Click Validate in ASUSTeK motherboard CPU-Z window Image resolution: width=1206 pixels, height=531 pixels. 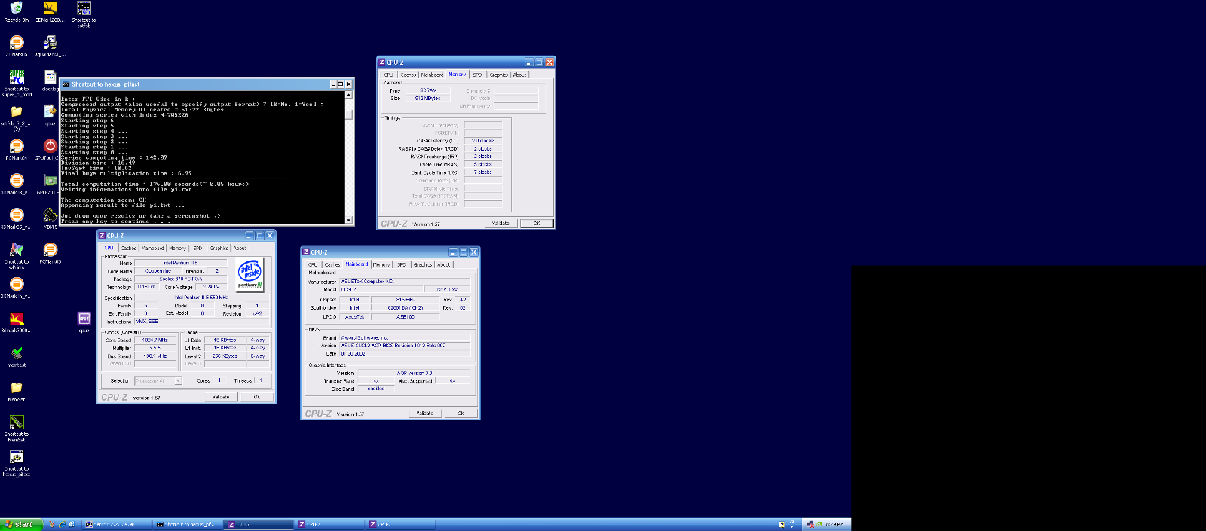click(x=425, y=414)
